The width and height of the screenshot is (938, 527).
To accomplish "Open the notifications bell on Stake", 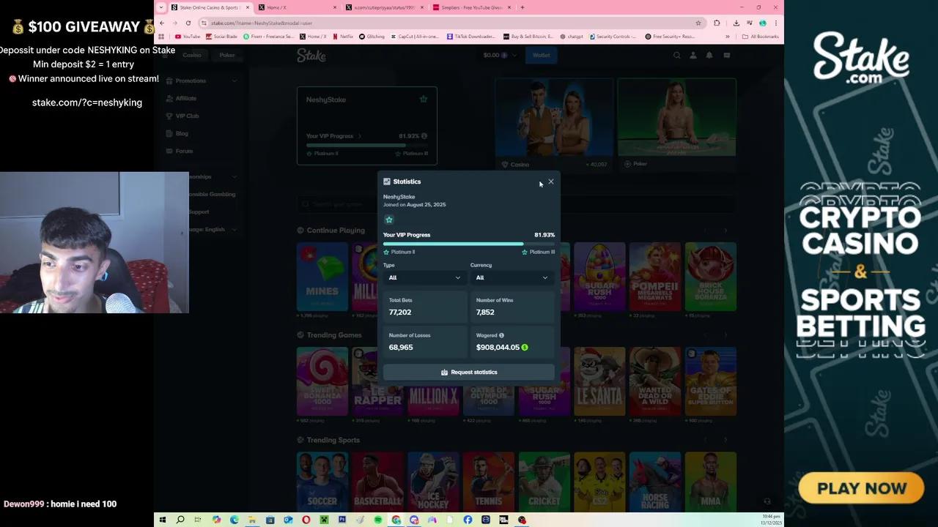I will tap(709, 55).
